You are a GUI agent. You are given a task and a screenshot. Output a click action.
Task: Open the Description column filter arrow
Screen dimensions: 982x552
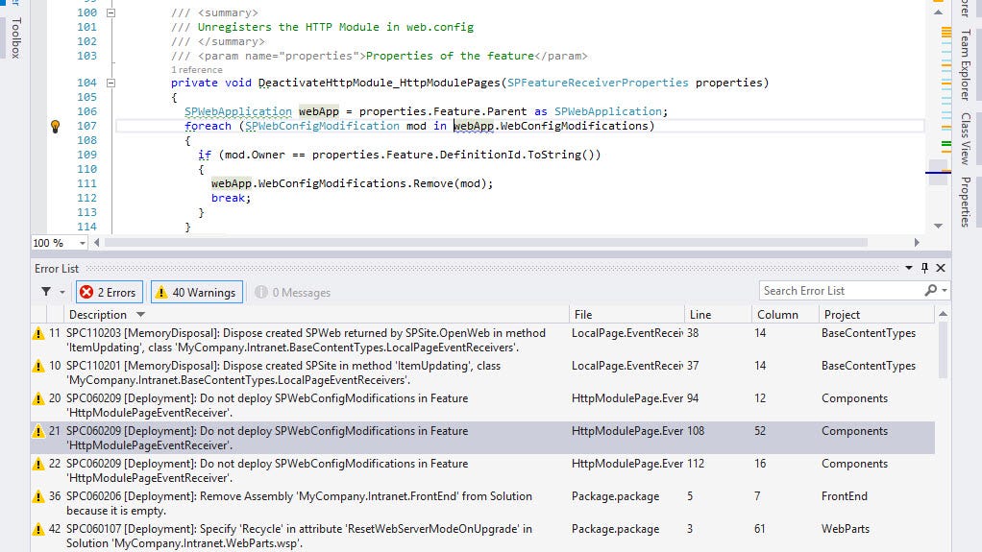tap(140, 315)
